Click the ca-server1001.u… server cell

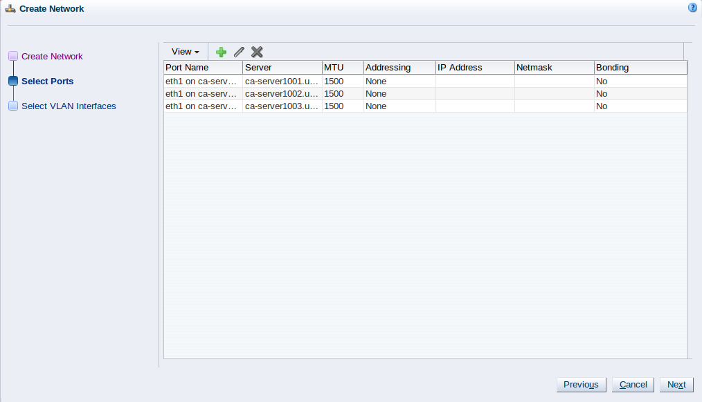click(x=282, y=82)
